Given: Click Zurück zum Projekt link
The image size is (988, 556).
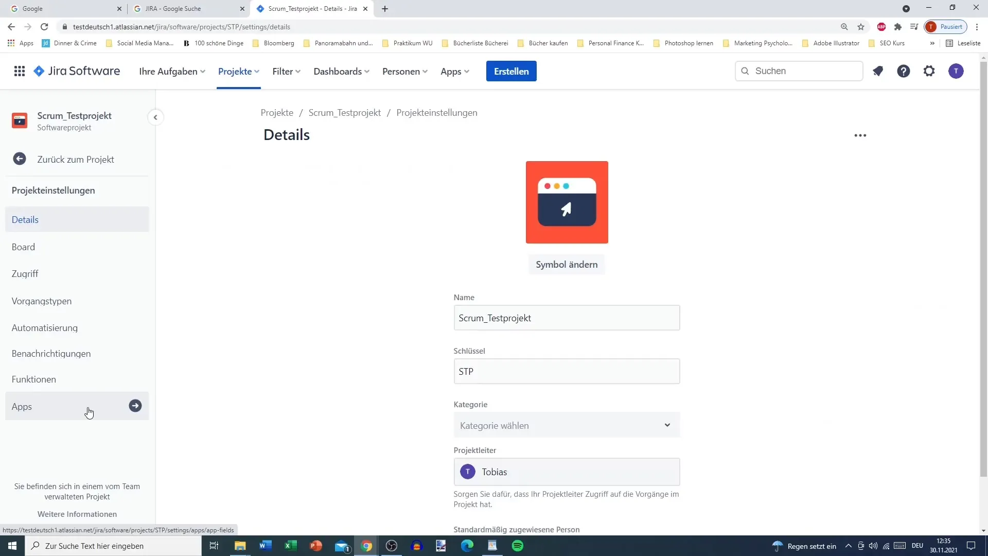Looking at the screenshot, I should point(75,159).
